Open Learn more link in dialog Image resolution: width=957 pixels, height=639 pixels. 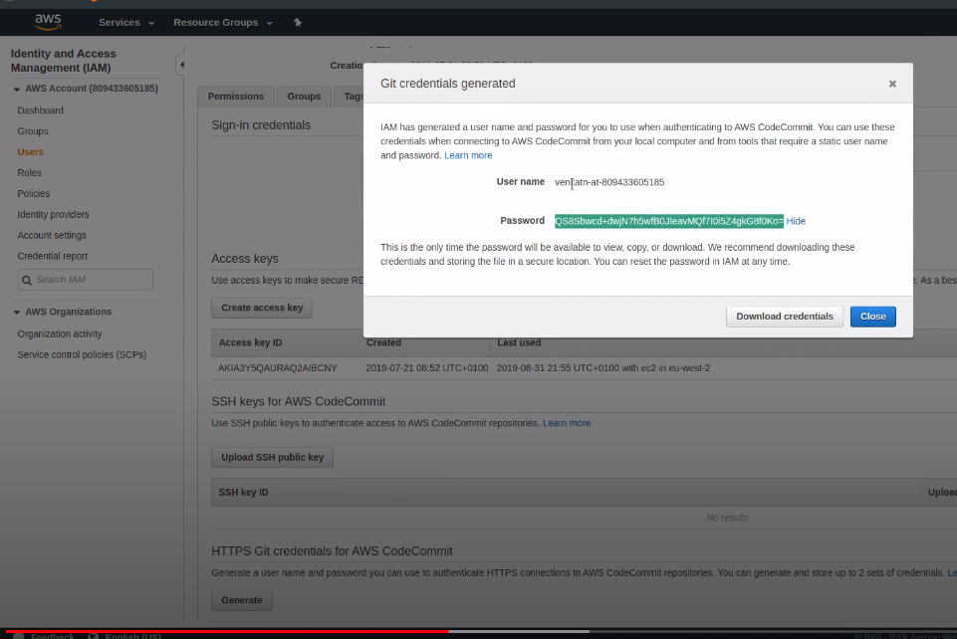click(x=468, y=155)
